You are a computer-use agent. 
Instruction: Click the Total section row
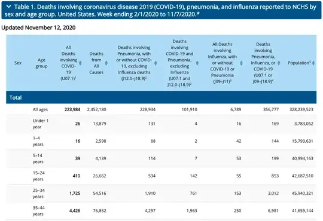tap(161, 97)
